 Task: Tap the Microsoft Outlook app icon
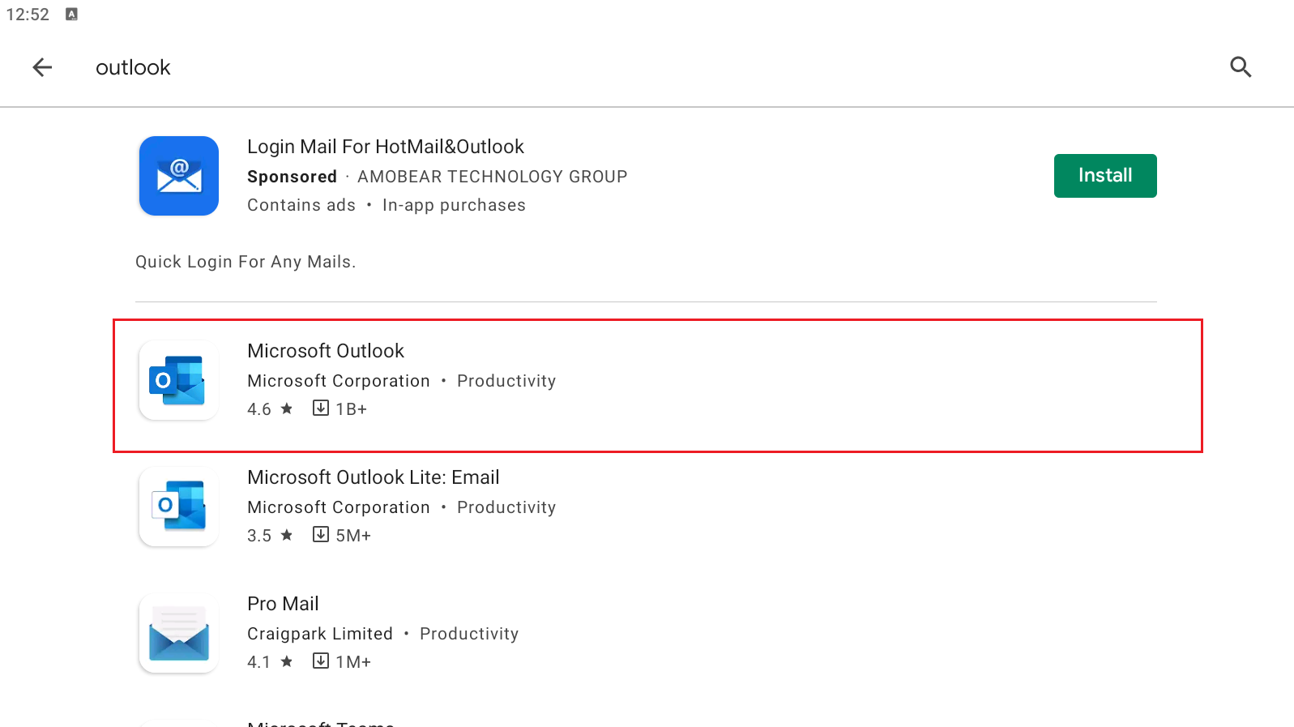179,380
